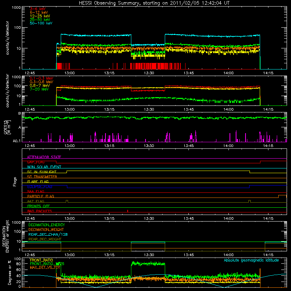Click the 14:00 tick label under top plot
The image size is (291, 291).
point(228,73)
